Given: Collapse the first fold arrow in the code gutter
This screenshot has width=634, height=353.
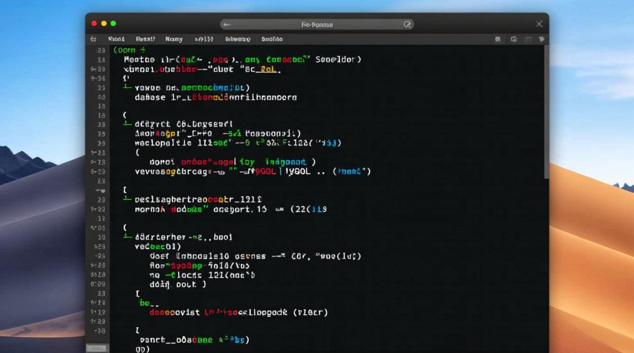Looking at the screenshot, I should pos(125,88).
